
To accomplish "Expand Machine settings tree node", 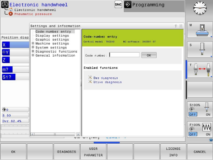I will click(33, 43).
